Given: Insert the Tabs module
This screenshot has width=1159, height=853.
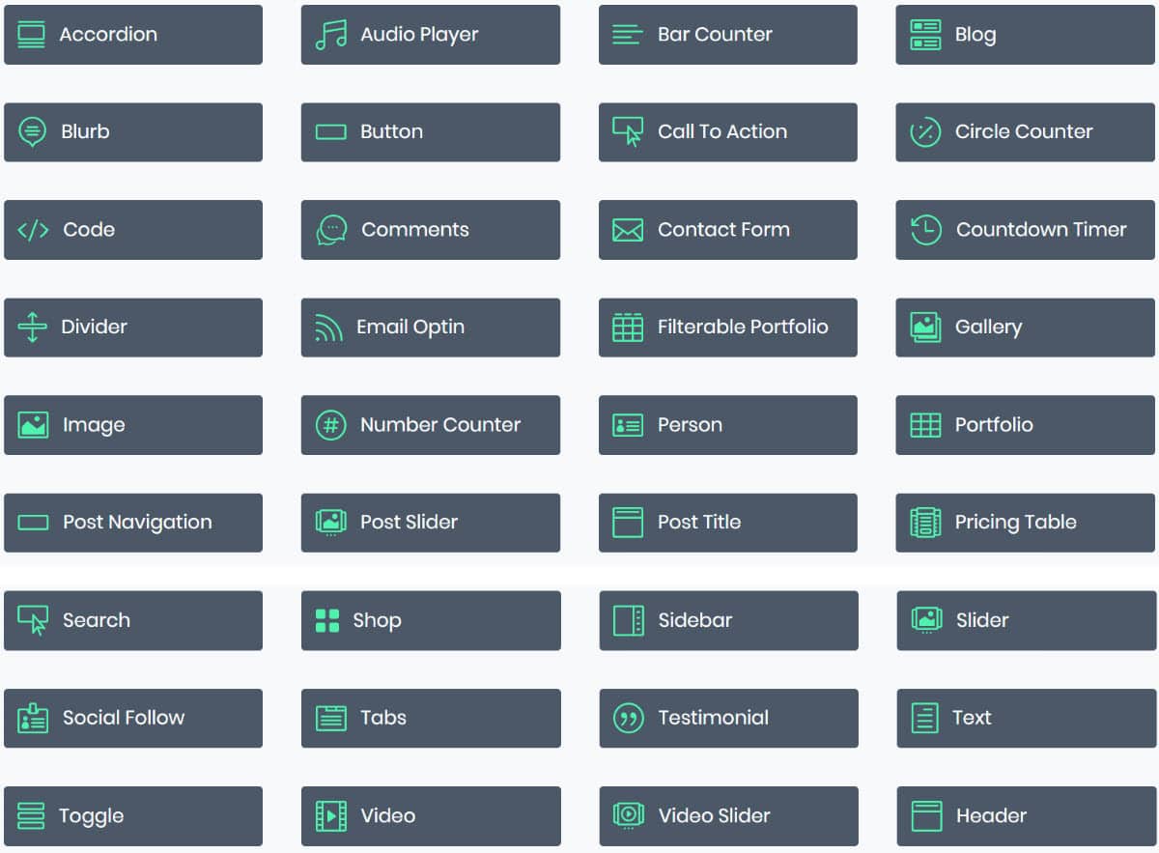Looking at the screenshot, I should pyautogui.click(x=431, y=719).
